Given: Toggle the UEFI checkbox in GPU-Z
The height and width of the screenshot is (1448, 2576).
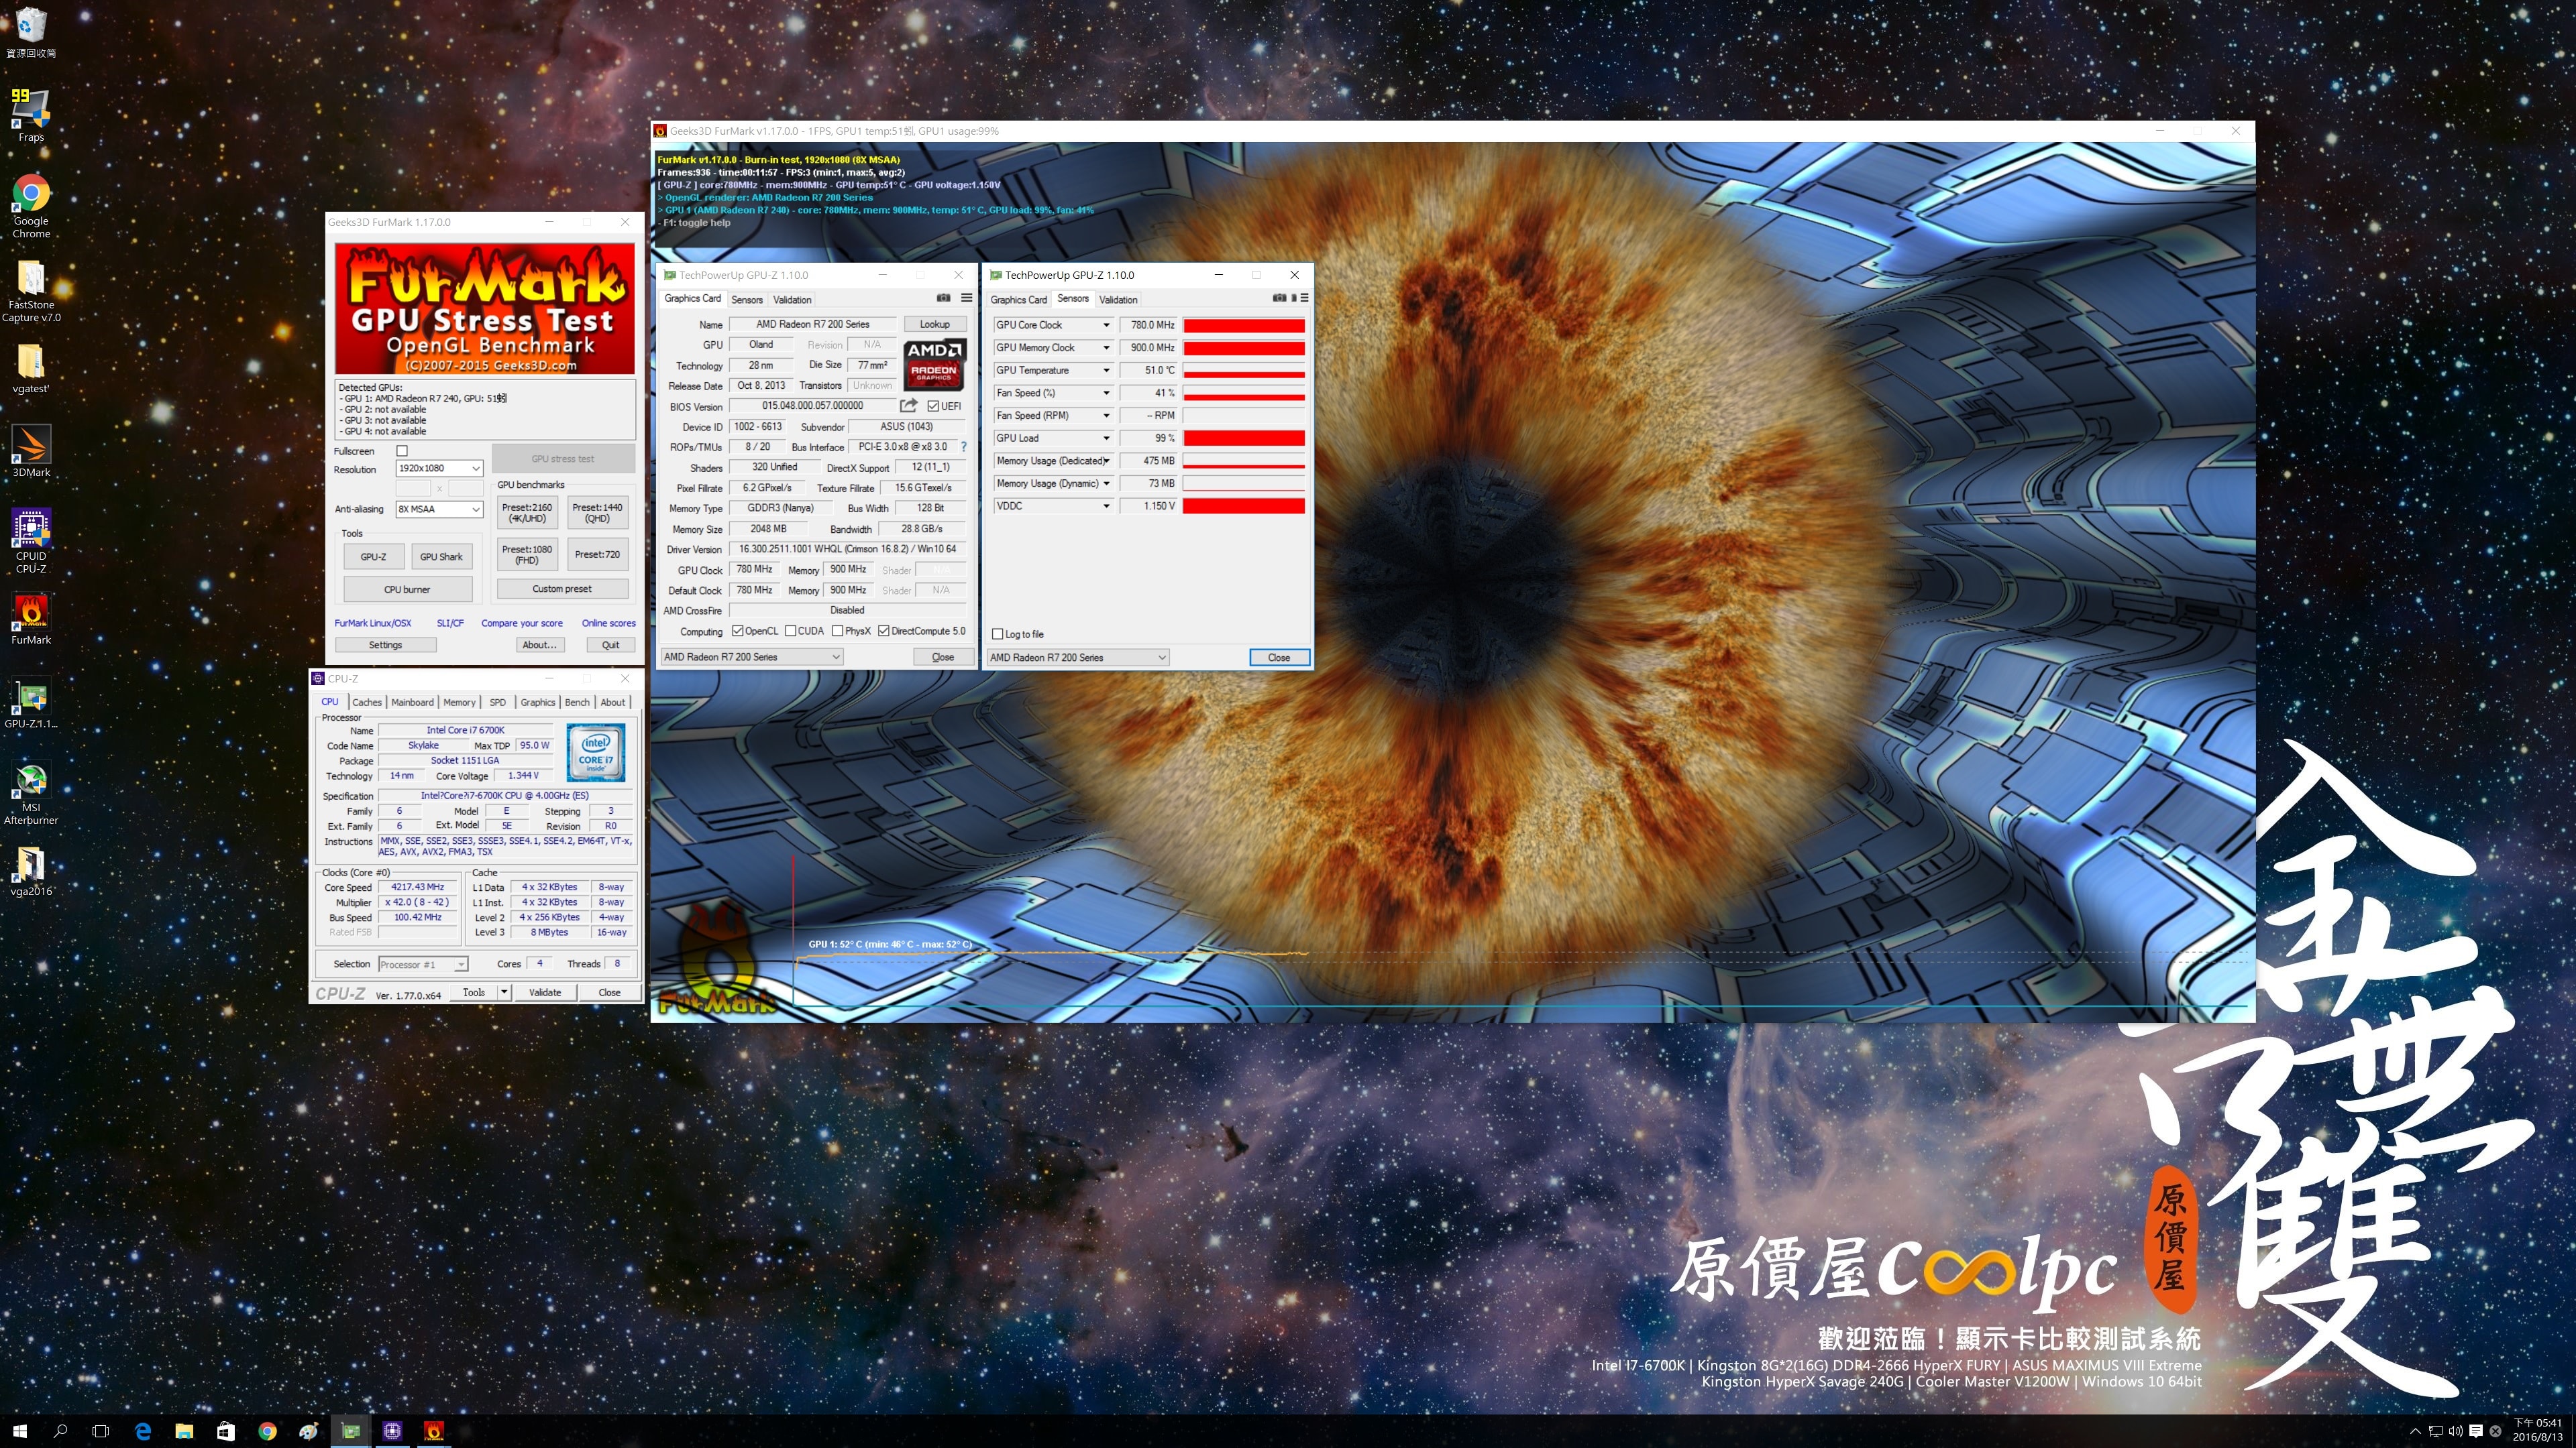Looking at the screenshot, I should (x=933, y=406).
